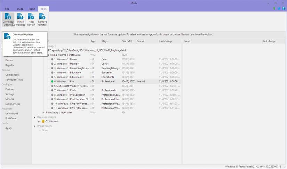
Task: Click the C:\Windows folder icon
Action: (43, 121)
